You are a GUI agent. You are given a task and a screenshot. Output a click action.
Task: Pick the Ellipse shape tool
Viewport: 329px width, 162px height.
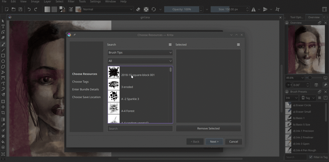coord(3,61)
